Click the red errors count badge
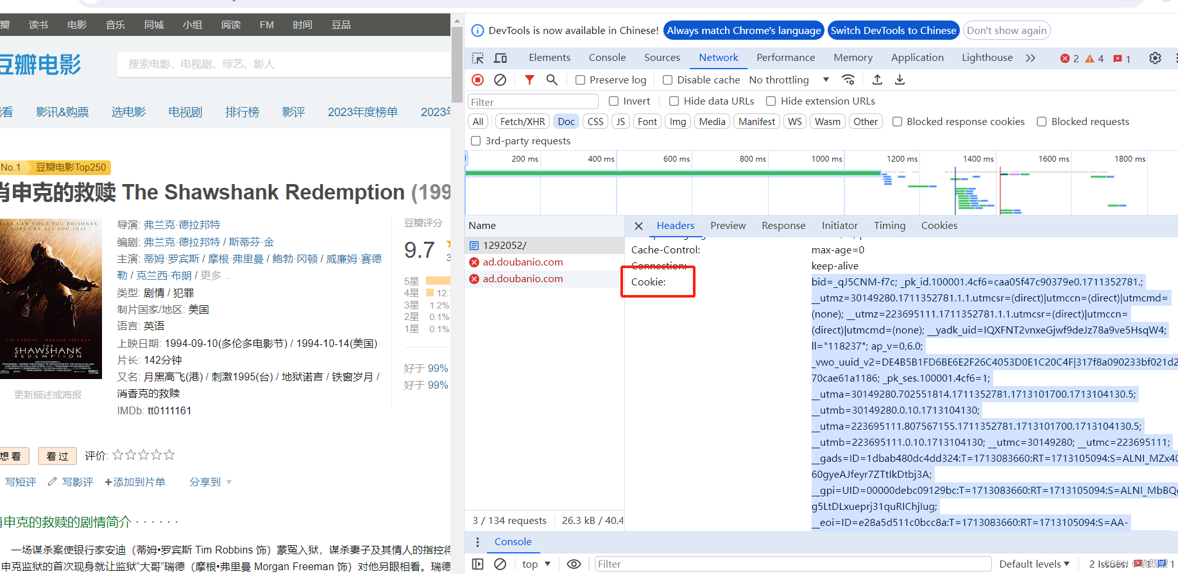Image resolution: width=1178 pixels, height=574 pixels. tap(1070, 58)
